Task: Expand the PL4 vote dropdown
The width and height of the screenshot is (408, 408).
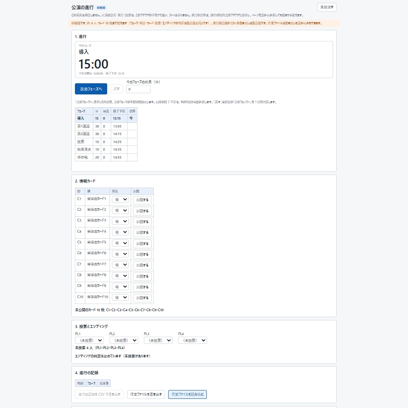Action: (x=192, y=340)
